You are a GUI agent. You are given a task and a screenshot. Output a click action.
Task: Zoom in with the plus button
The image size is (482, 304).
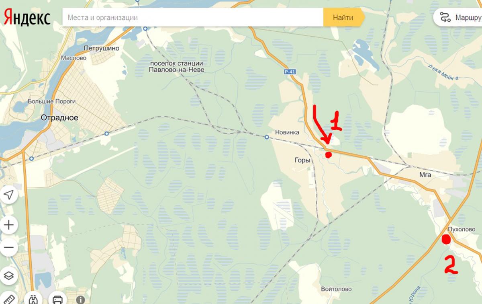[9, 224]
